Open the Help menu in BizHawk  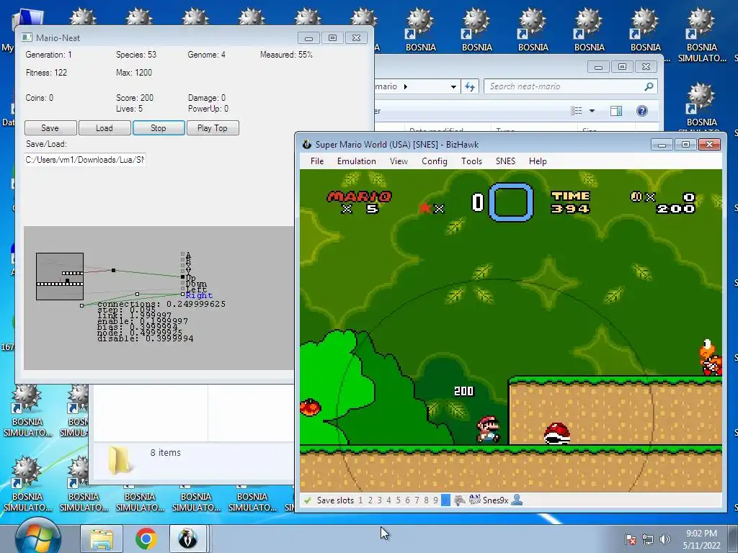click(x=538, y=161)
